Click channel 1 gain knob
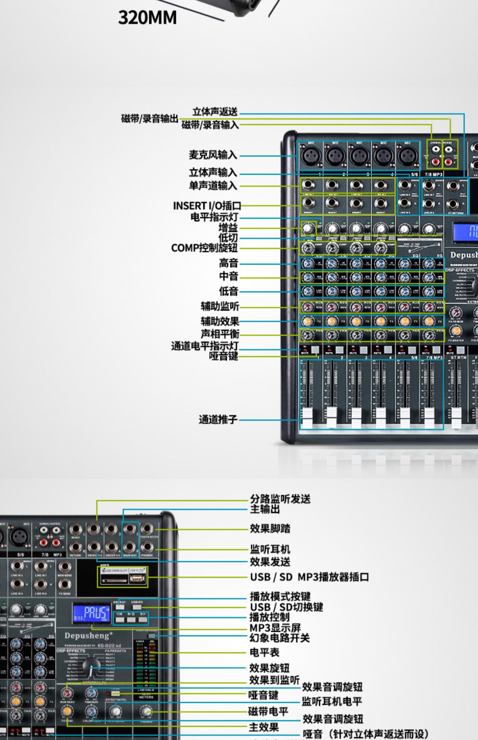Viewport: 478px width, 740px height. coord(308,229)
